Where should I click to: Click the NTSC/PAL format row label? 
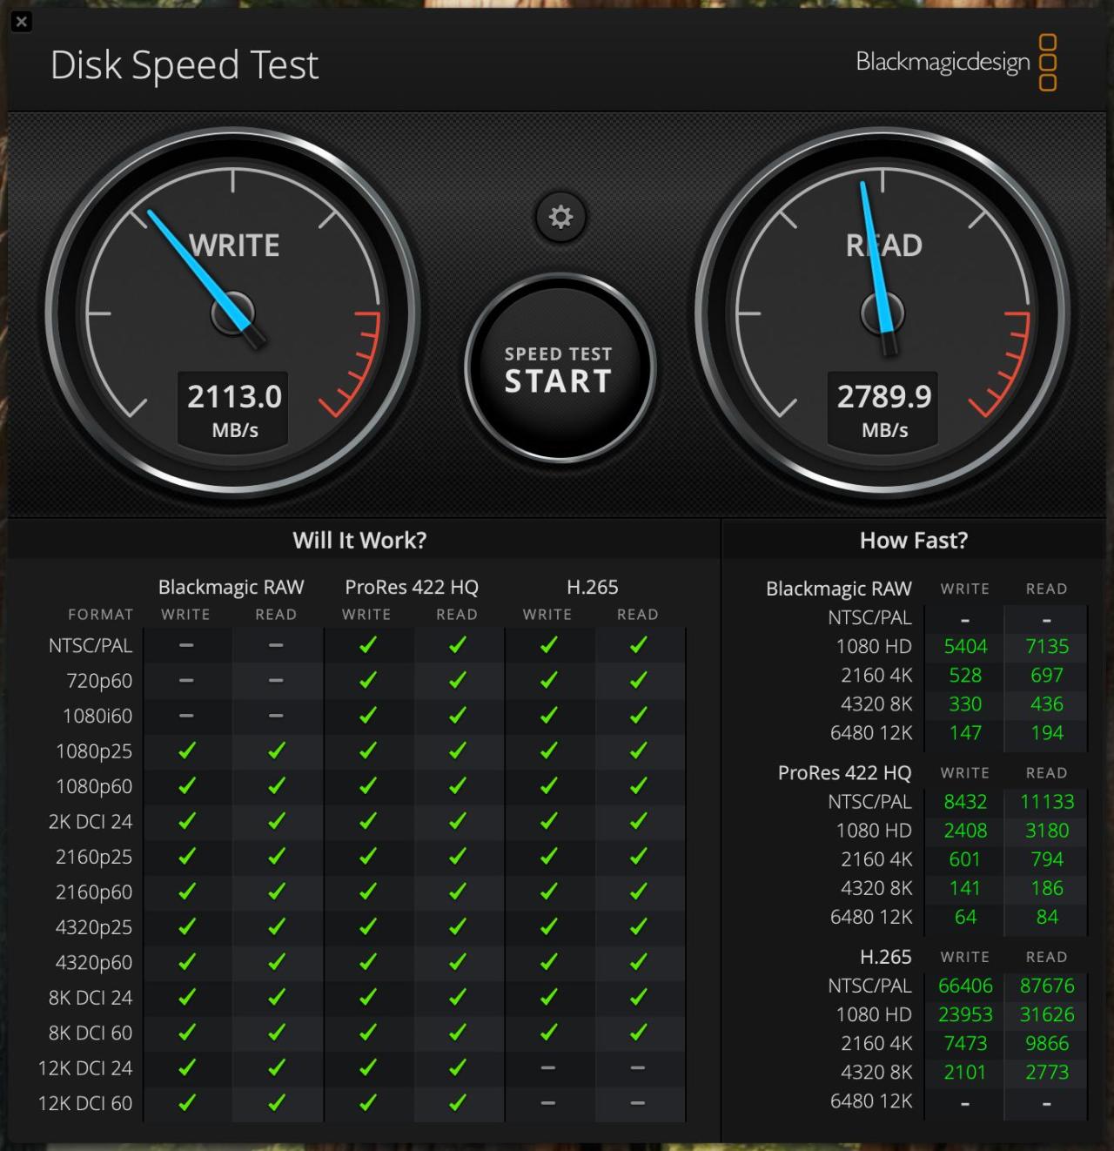(x=91, y=646)
